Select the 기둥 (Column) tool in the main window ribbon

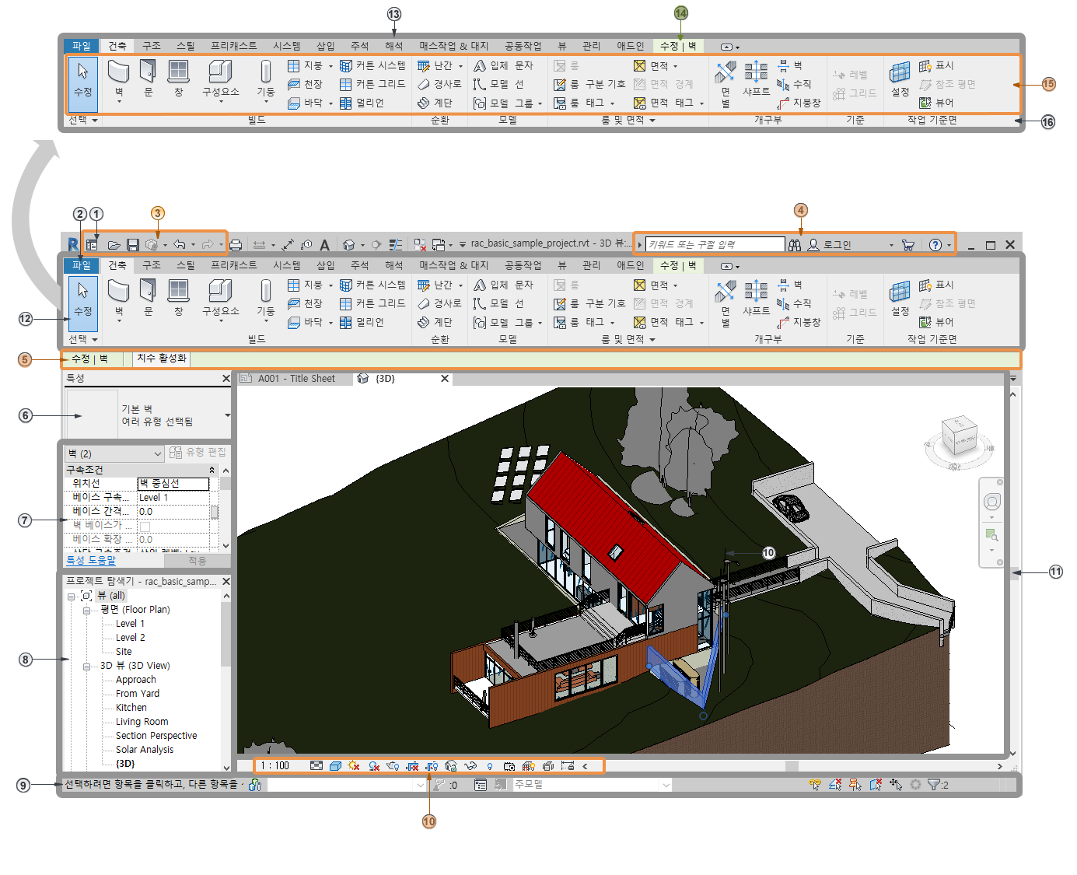coord(266,299)
